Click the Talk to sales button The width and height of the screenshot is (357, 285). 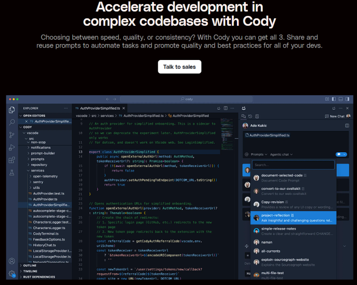(179, 67)
